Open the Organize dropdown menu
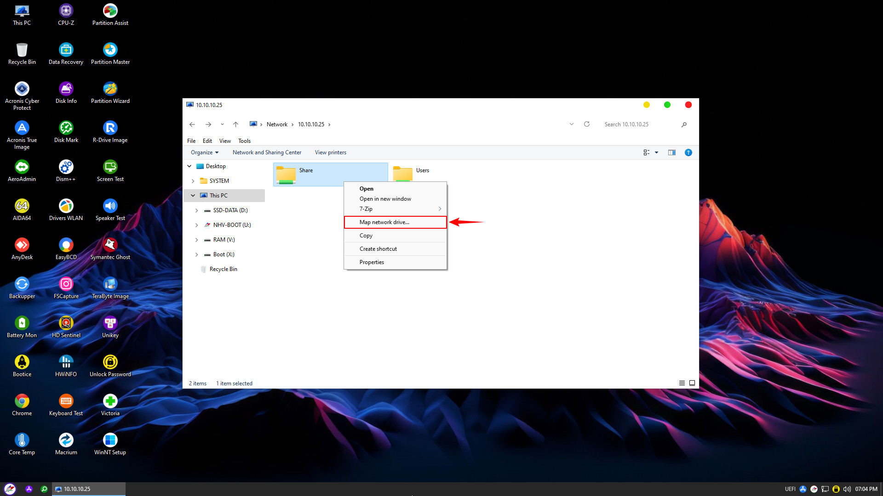 205,152
